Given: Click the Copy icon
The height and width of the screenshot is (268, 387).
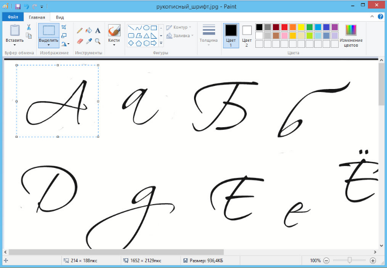Looking at the screenshot, I should pyautogui.click(x=29, y=36).
